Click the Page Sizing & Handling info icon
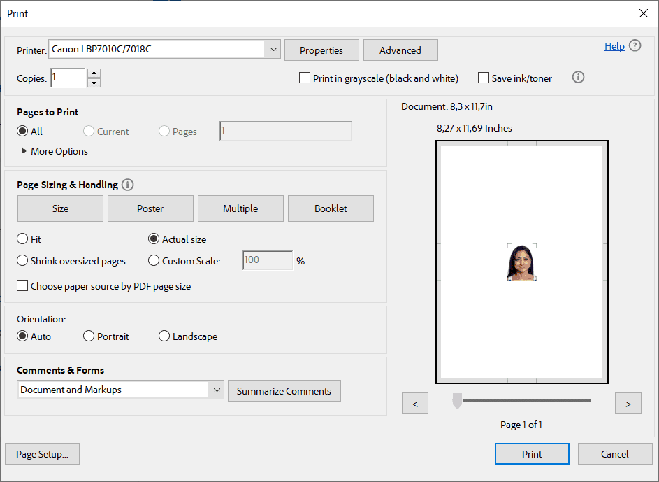Screen dimensions: 659x482 pyautogui.click(x=127, y=185)
